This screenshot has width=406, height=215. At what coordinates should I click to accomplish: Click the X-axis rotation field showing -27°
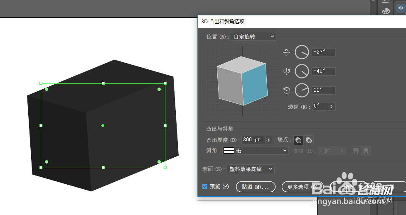coord(324,52)
